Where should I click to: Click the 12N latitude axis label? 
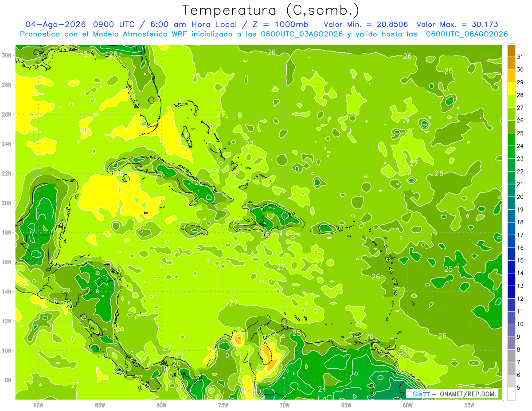8,321
